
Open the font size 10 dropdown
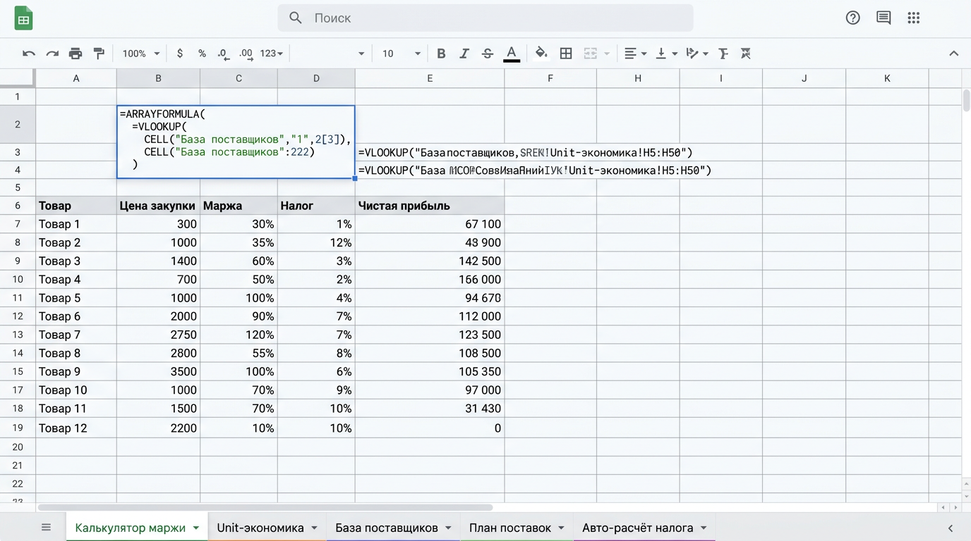click(x=402, y=54)
